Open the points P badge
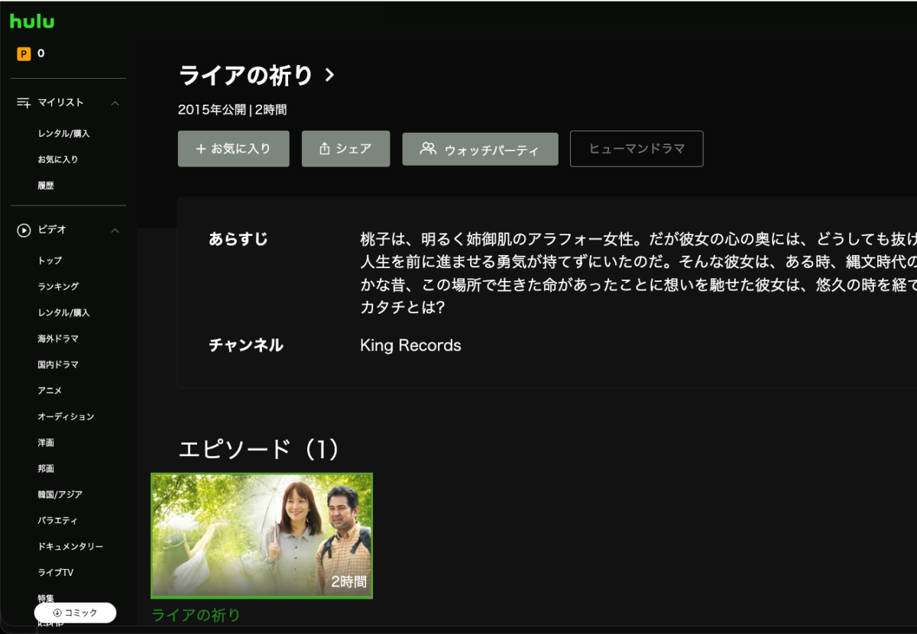Image resolution: width=917 pixels, height=634 pixels. click(24, 53)
